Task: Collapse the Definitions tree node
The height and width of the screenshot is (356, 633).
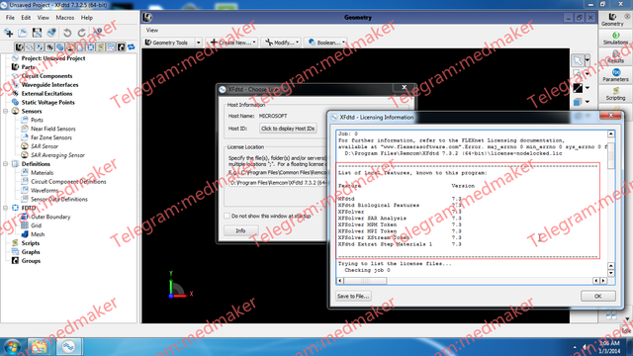Action: 6,164
